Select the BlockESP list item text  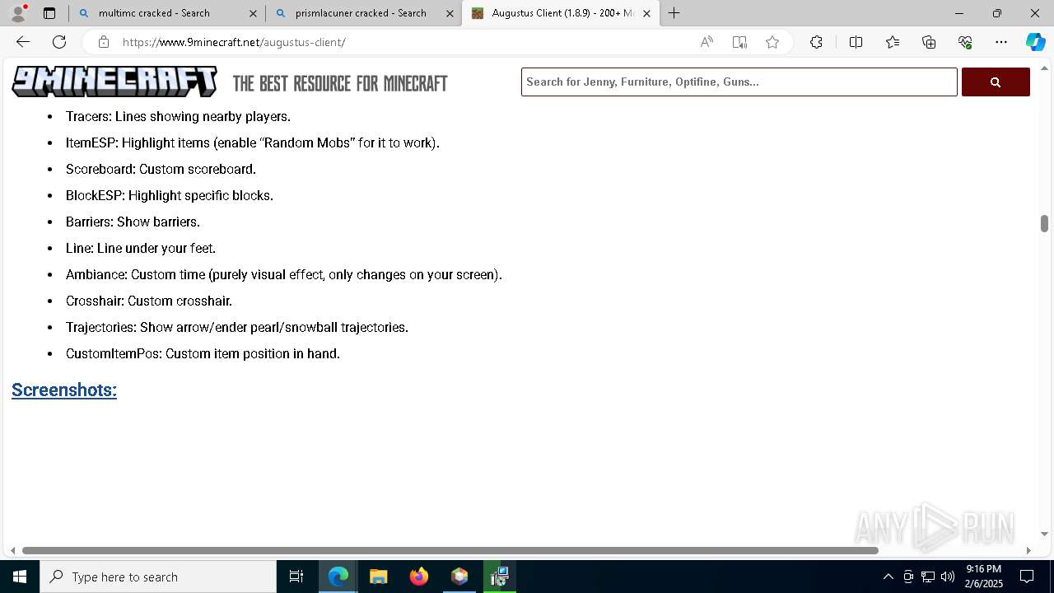point(170,195)
